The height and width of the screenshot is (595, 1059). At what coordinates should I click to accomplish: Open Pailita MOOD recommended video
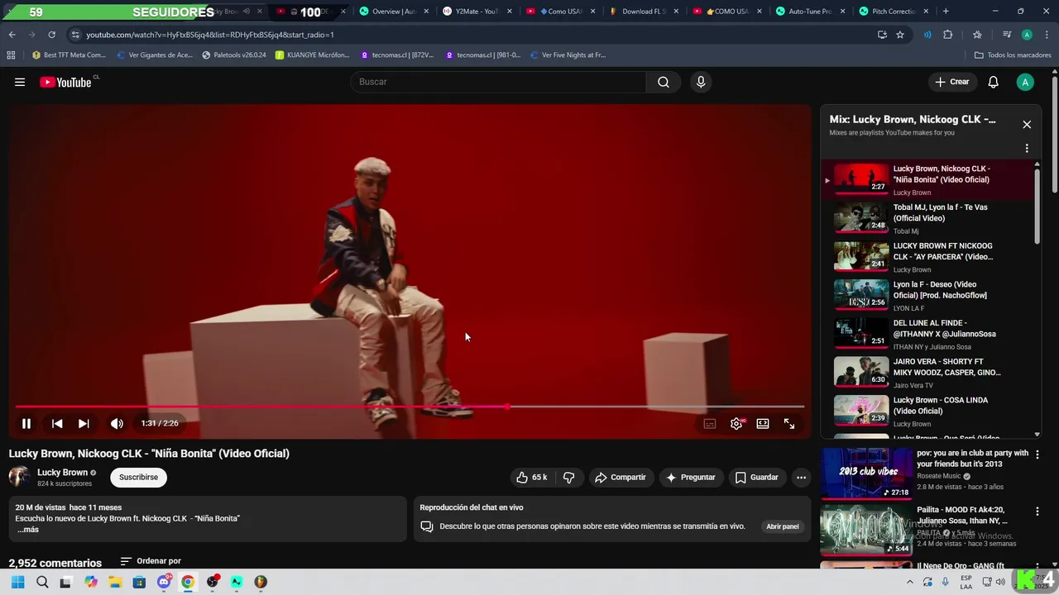click(866, 531)
